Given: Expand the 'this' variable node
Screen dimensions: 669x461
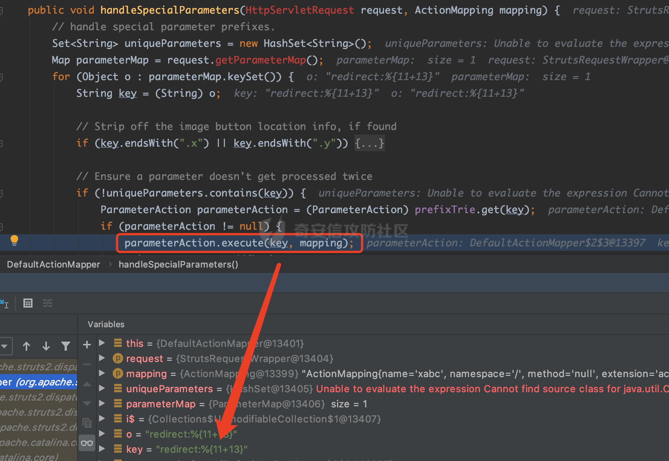Looking at the screenshot, I should (102, 343).
